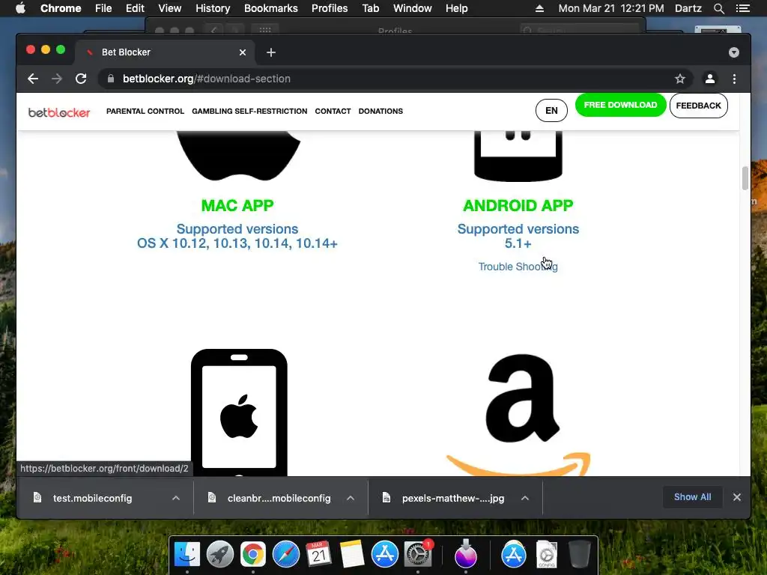Click the MAC APP heading link
The image size is (767, 575).
click(237, 205)
